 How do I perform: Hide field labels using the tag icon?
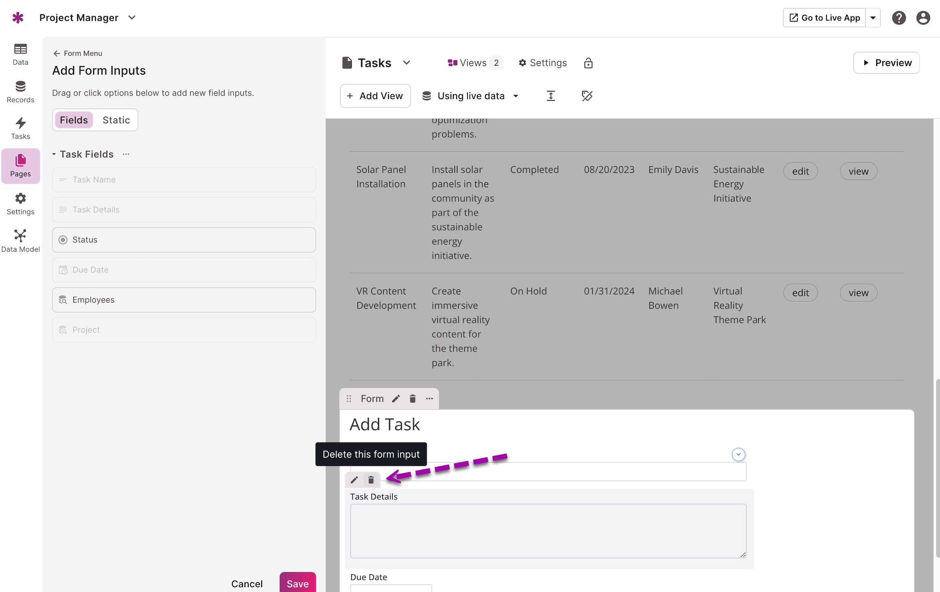[x=587, y=96]
